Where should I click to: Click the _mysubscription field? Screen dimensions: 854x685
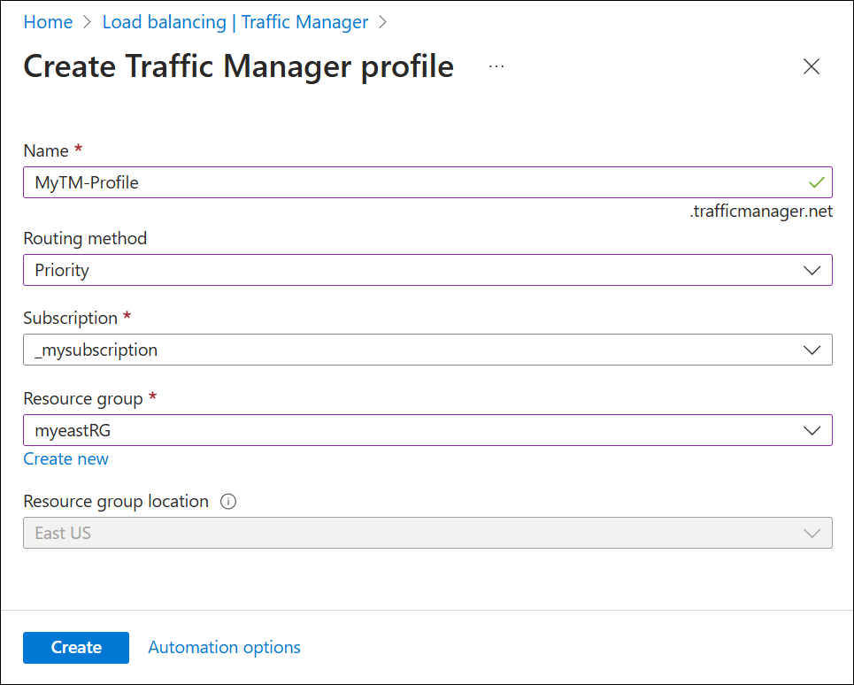pyautogui.click(x=354, y=350)
